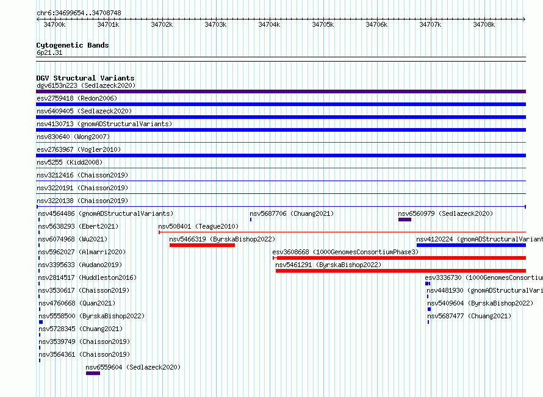543x397 pixels.
Task: Click nsv5466319 (ByrskaBishop2022) label
Action: coord(222,239)
